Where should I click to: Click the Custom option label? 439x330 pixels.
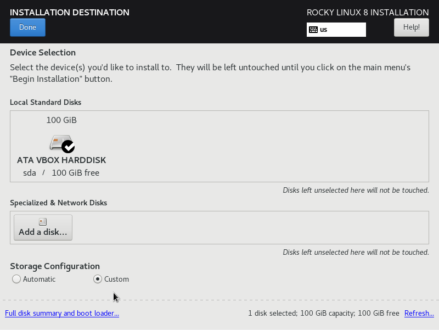[116, 279]
